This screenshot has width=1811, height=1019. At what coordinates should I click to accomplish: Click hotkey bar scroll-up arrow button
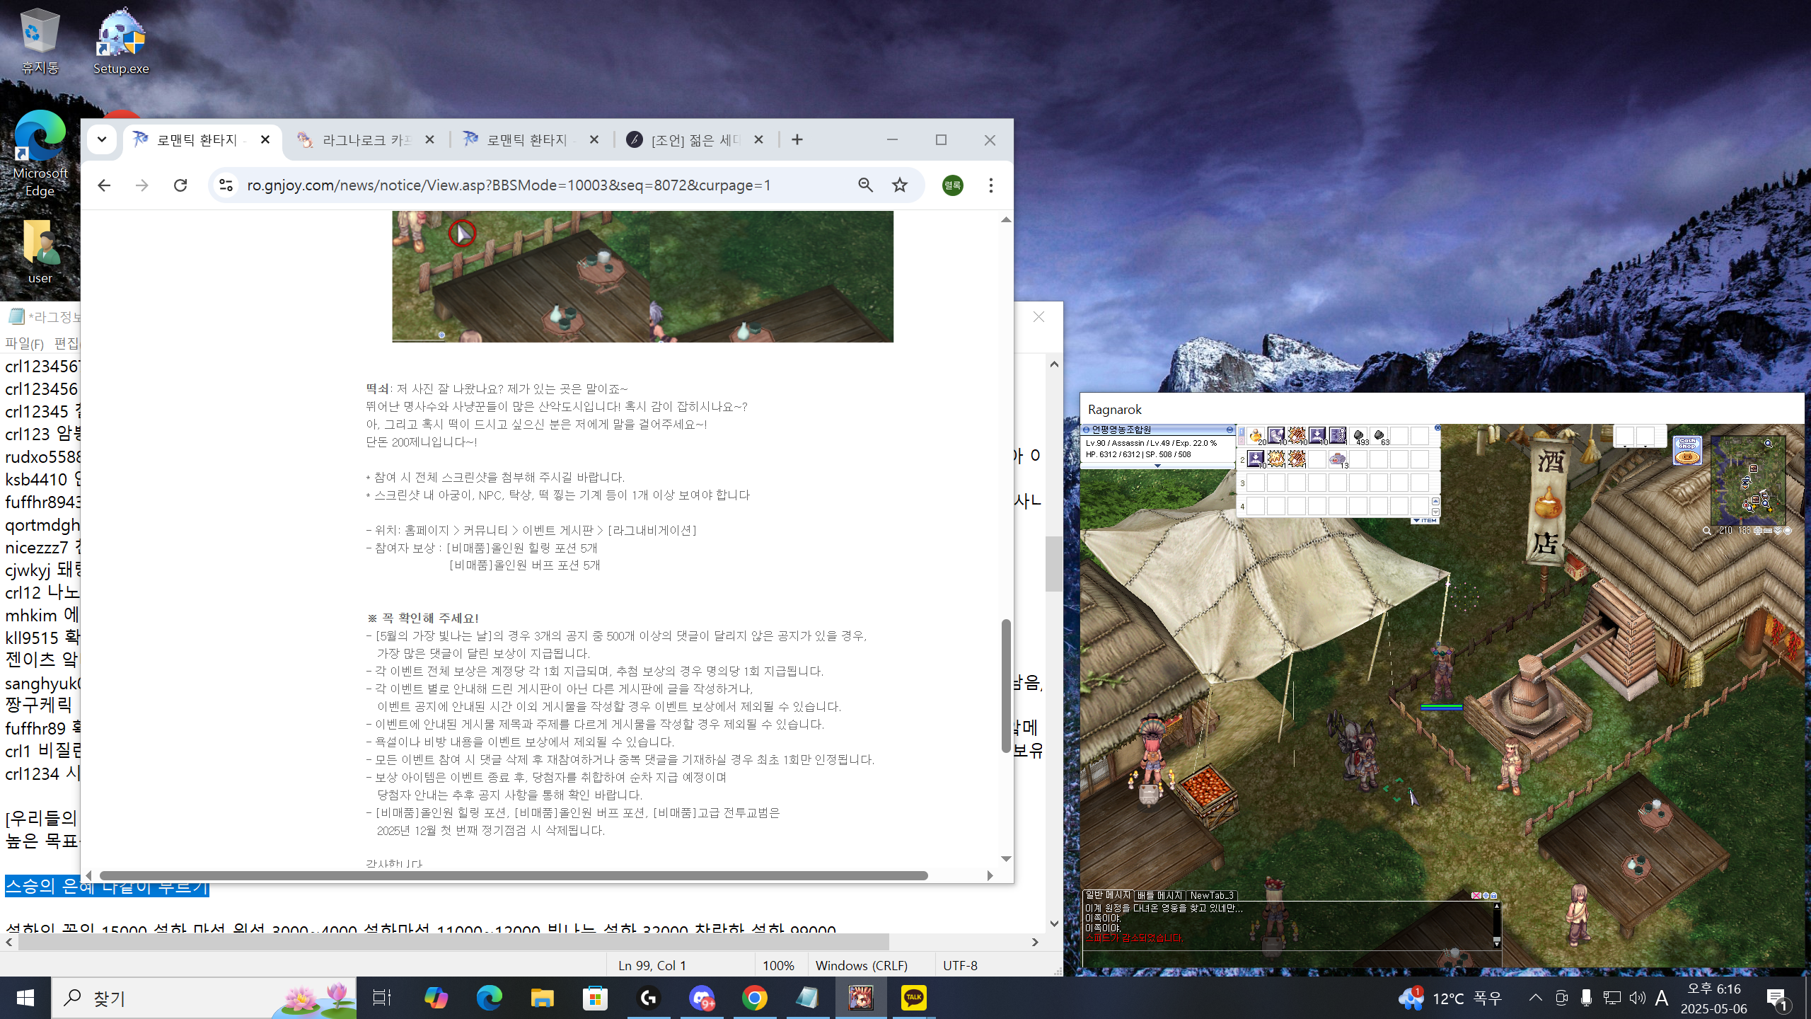tap(1435, 502)
